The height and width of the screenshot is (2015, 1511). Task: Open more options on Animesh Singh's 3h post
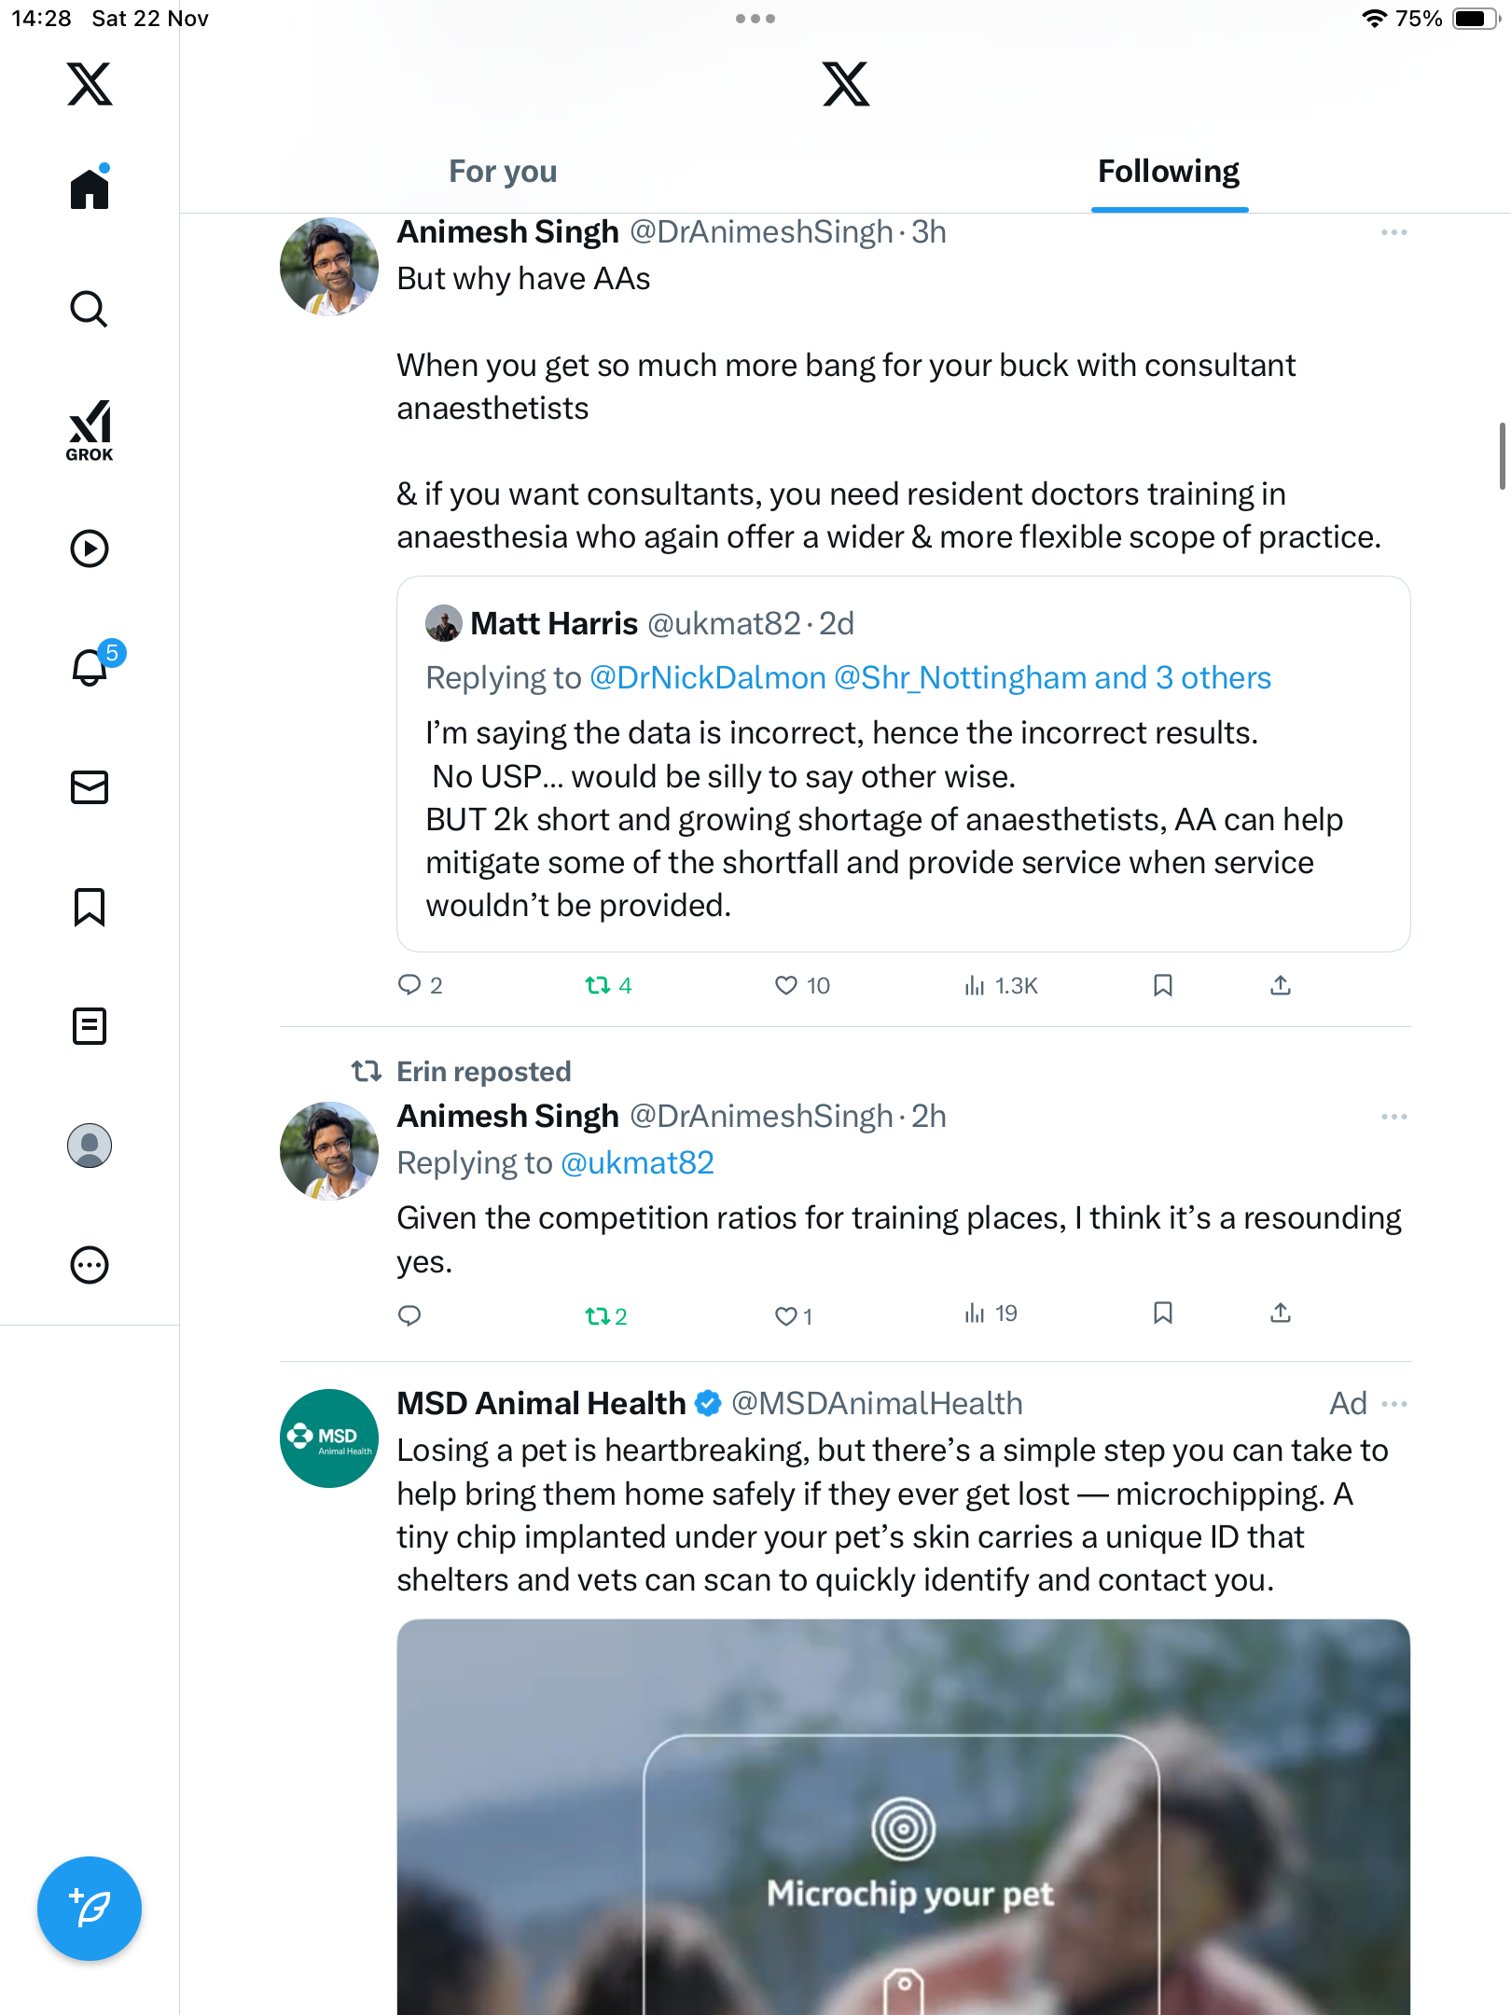(1394, 232)
